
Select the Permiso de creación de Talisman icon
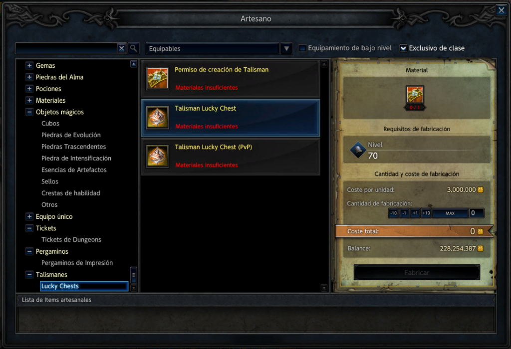pos(157,78)
